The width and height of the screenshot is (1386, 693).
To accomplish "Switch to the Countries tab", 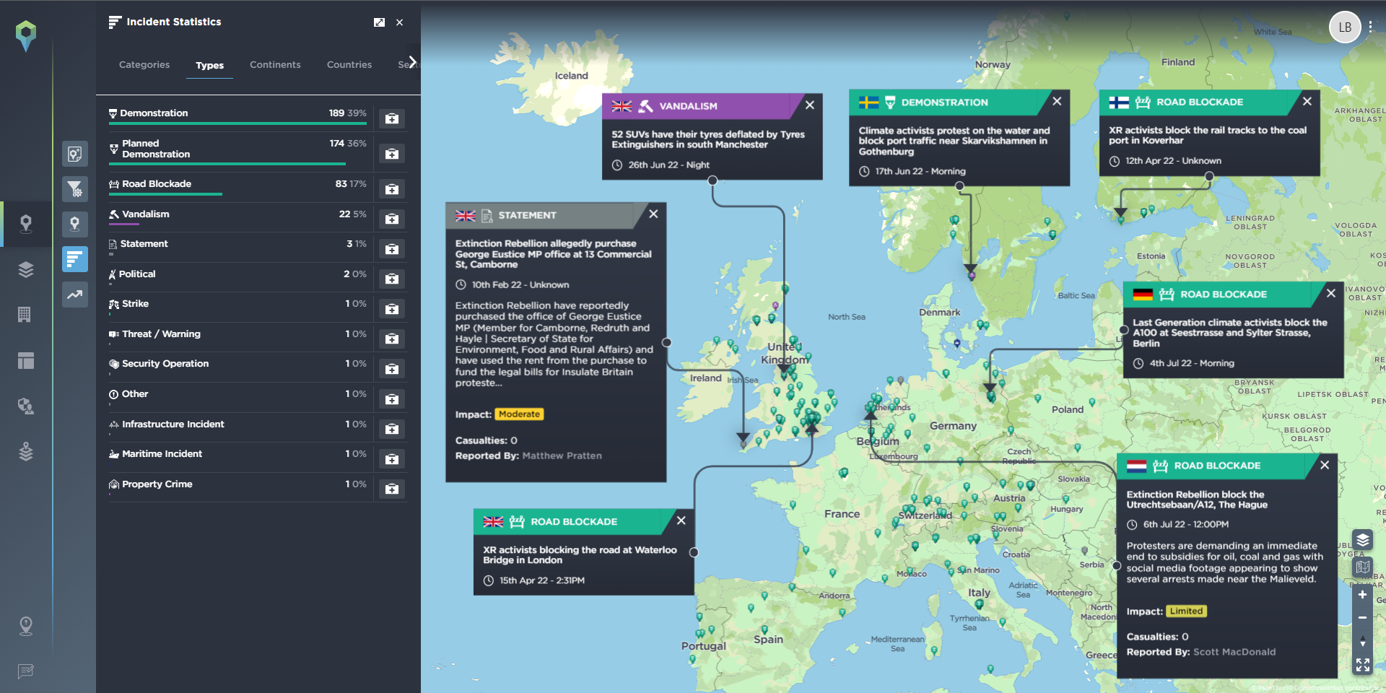I will coord(349,65).
